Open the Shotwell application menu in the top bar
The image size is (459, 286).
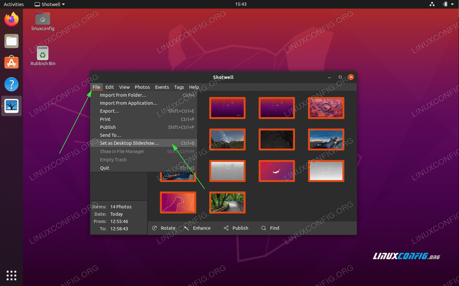(49, 4)
